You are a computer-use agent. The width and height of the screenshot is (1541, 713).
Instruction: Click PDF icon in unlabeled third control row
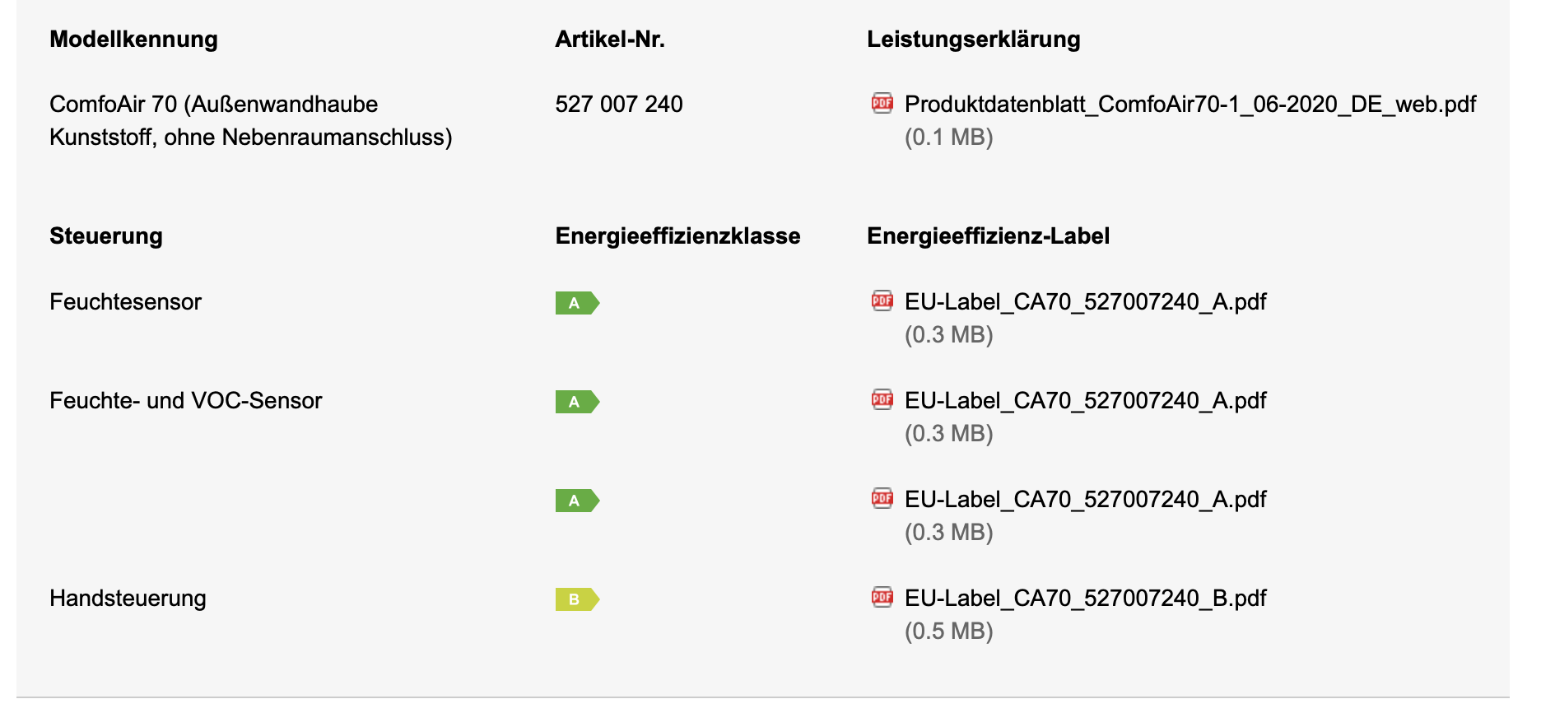click(882, 498)
